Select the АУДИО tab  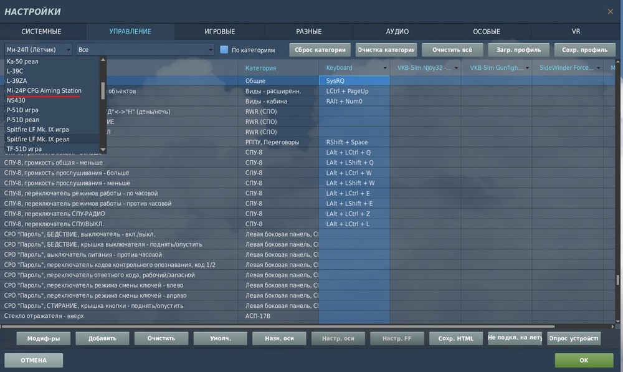(397, 31)
